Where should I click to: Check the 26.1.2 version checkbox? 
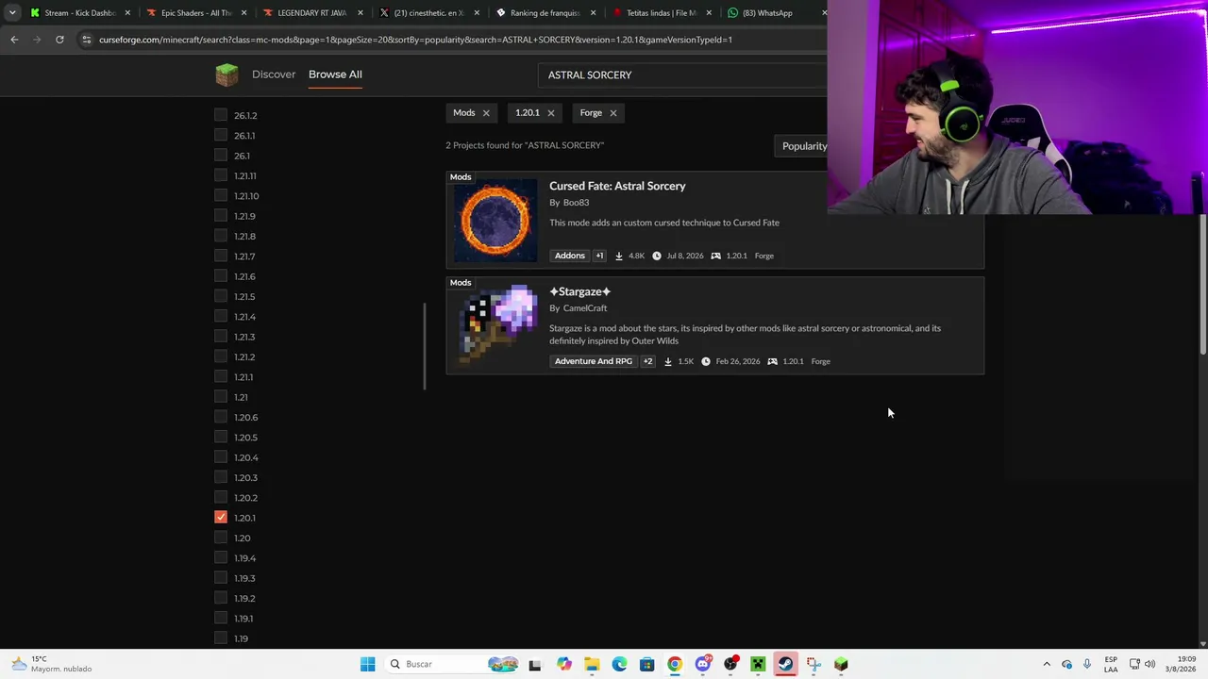pos(221,115)
